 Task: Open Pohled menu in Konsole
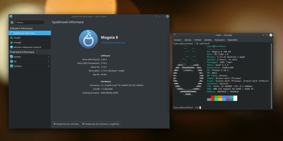(198, 40)
